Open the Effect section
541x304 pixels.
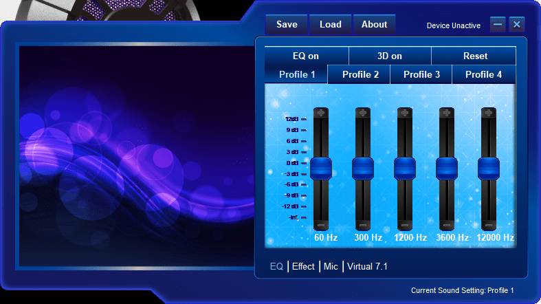[x=303, y=266]
